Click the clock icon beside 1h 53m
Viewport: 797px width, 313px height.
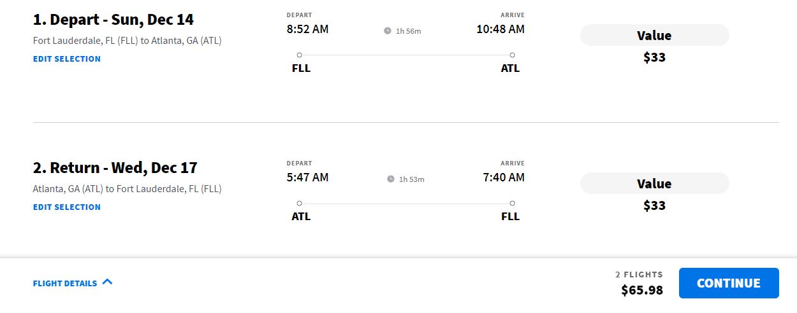point(391,179)
